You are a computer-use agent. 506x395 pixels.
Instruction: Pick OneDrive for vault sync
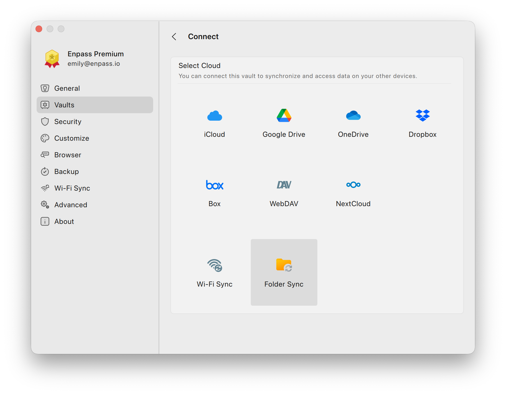point(353,123)
